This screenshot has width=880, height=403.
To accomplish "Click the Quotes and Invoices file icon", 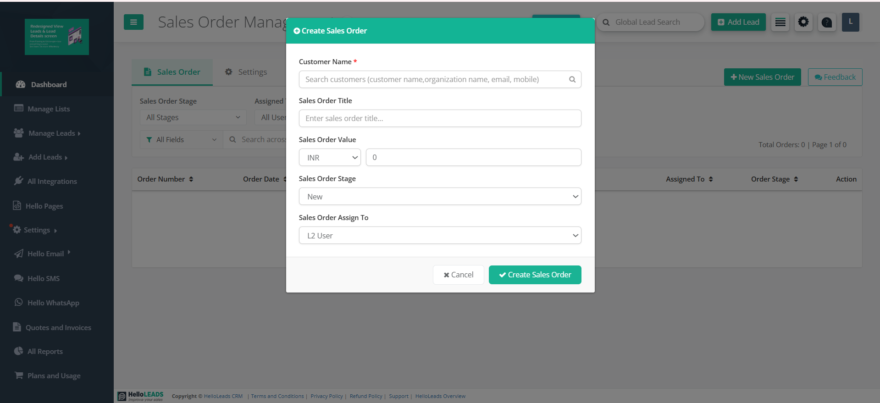I will 17,327.
